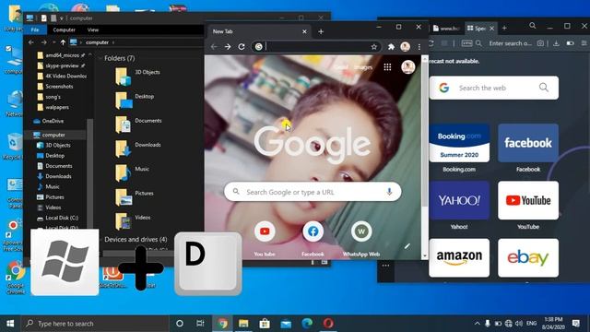590x332 pixels.
Task: Open the taskbar notification center icon
Action: pyautogui.click(x=575, y=324)
